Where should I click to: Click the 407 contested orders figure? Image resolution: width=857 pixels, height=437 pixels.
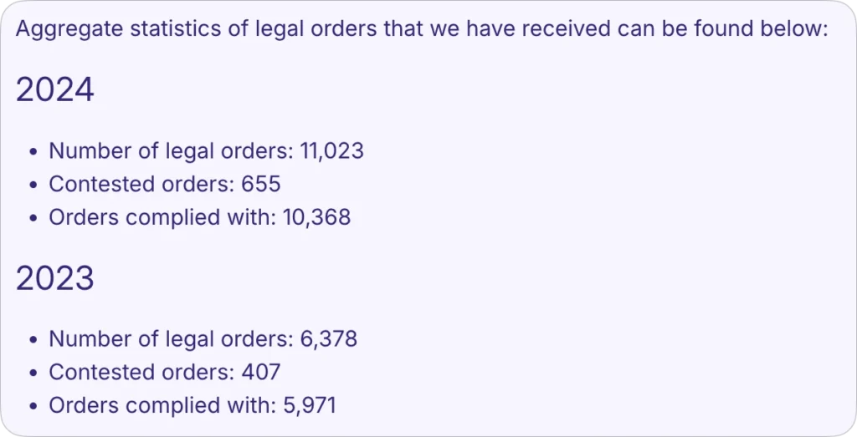coord(261,372)
